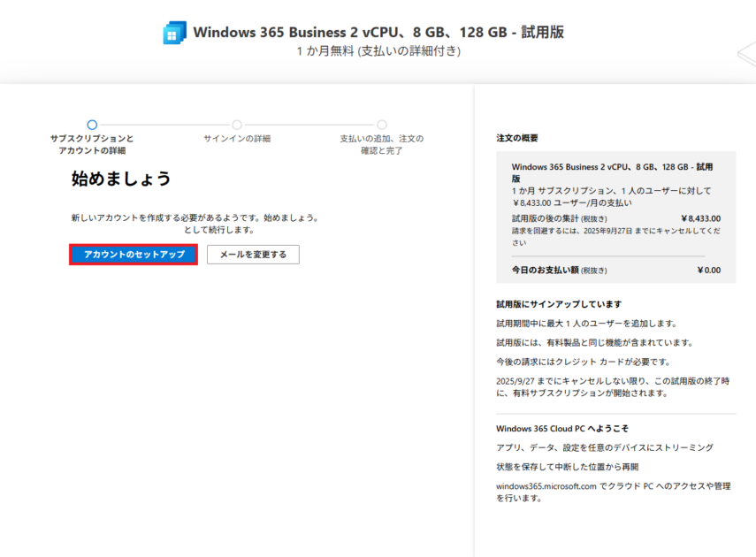The image size is (756, 557).
Task: Click the ¥8,433.00 amount after trial
Action: pos(701,218)
